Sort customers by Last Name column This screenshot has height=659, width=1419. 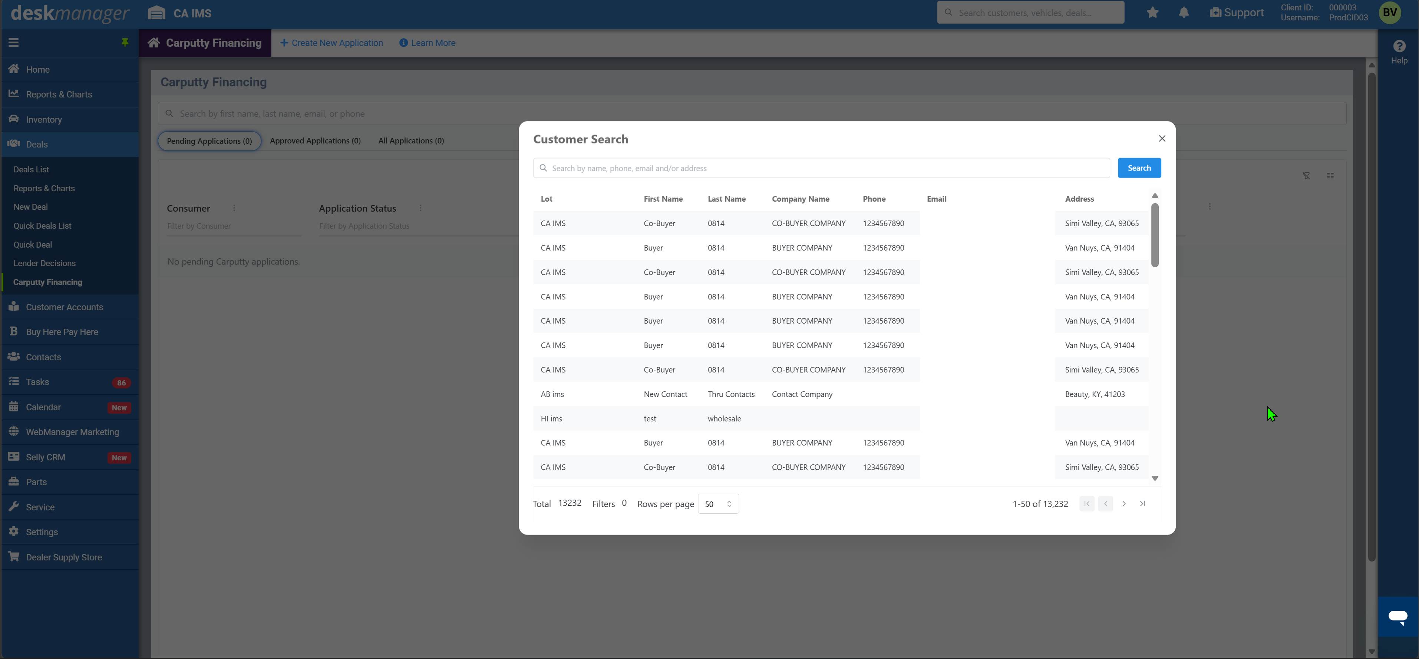(727, 199)
